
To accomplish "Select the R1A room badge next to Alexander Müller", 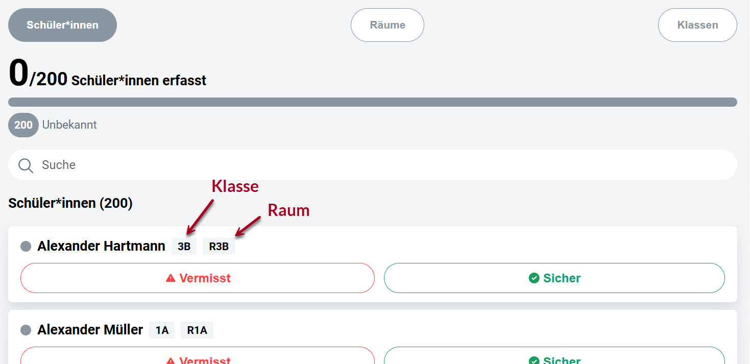I will 197,329.
